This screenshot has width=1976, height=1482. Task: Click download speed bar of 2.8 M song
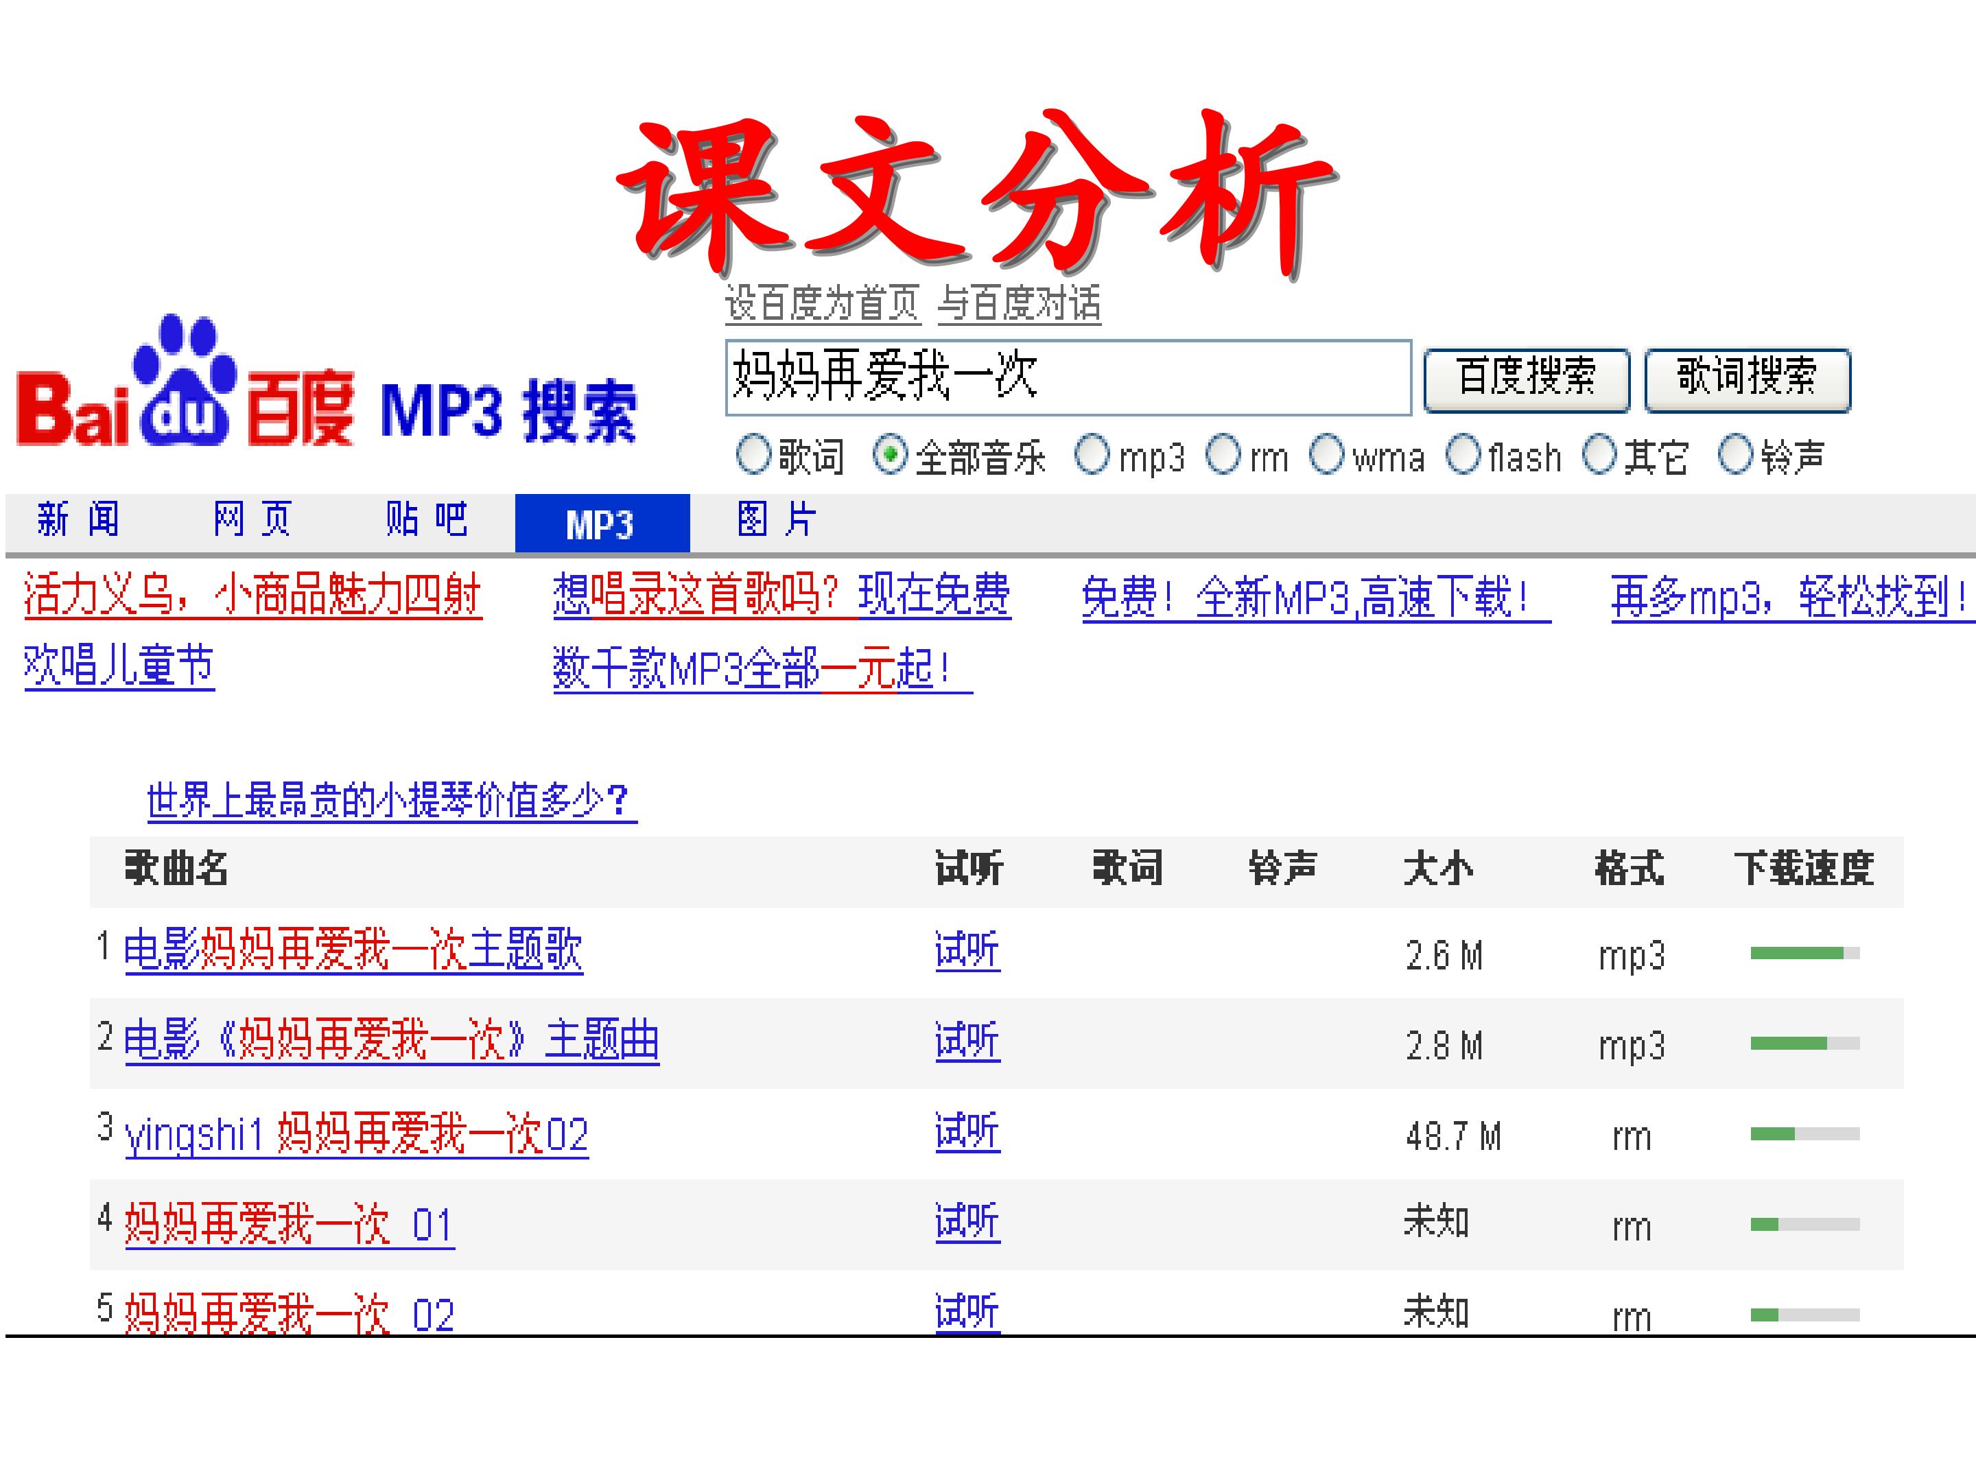click(1804, 1044)
